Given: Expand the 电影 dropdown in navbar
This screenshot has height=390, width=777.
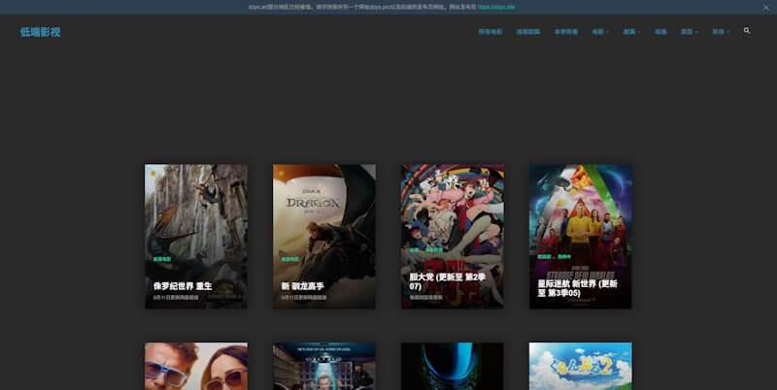Looking at the screenshot, I should click(x=600, y=32).
